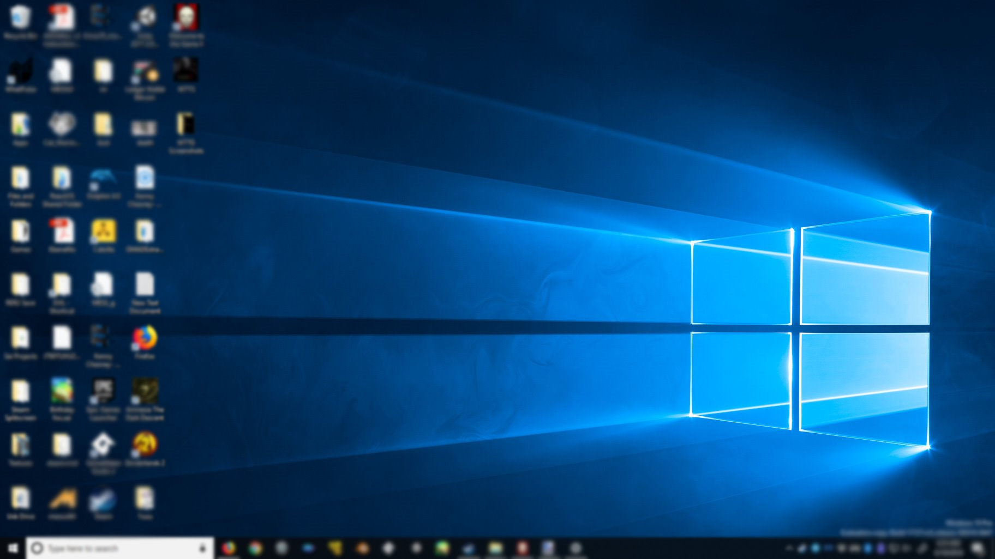995x559 pixels.
Task: Open the taskbar clock and calendar
Action: pyautogui.click(x=949, y=548)
